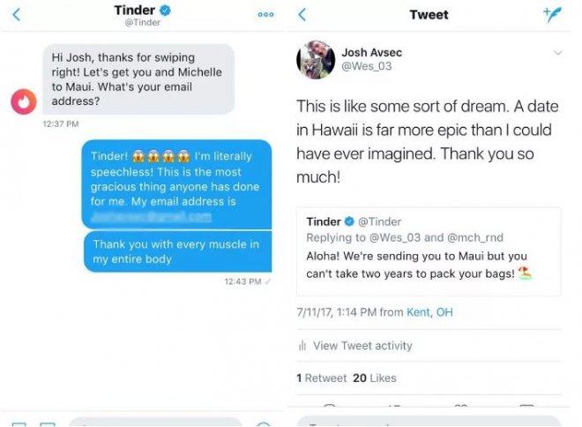Open Josh Avsec's profile picture

coord(314,59)
